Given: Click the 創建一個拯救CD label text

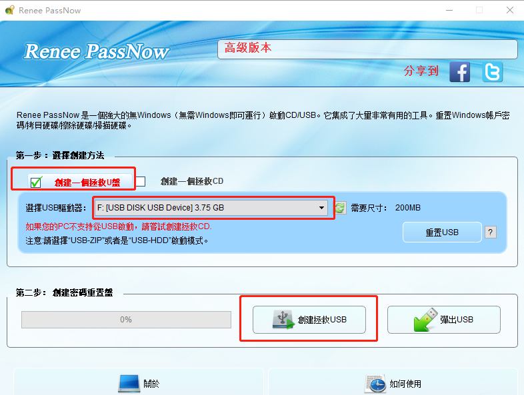Looking at the screenshot, I should [x=192, y=181].
